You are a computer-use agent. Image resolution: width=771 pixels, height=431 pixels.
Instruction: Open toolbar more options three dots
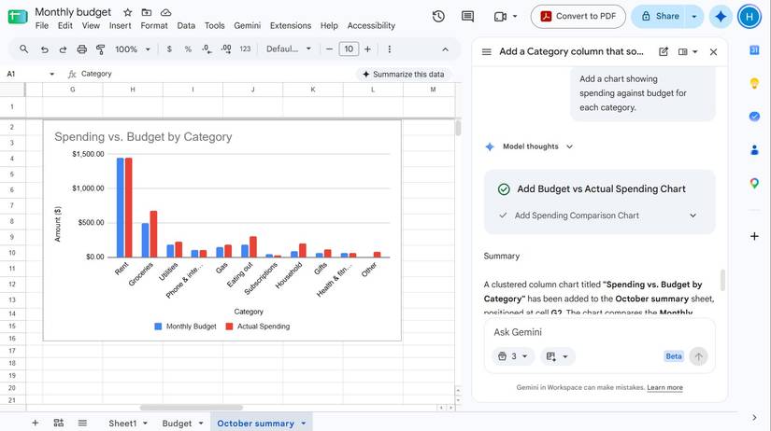coord(390,49)
